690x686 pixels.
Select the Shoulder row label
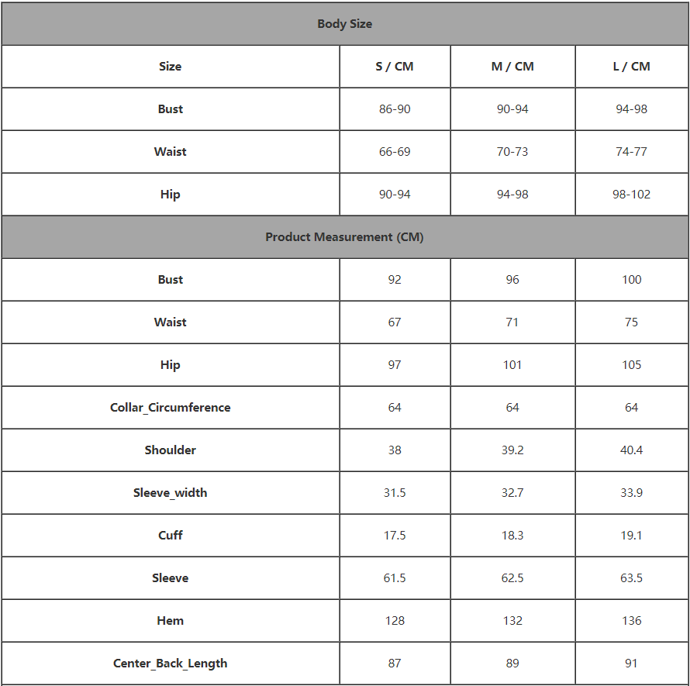171,450
